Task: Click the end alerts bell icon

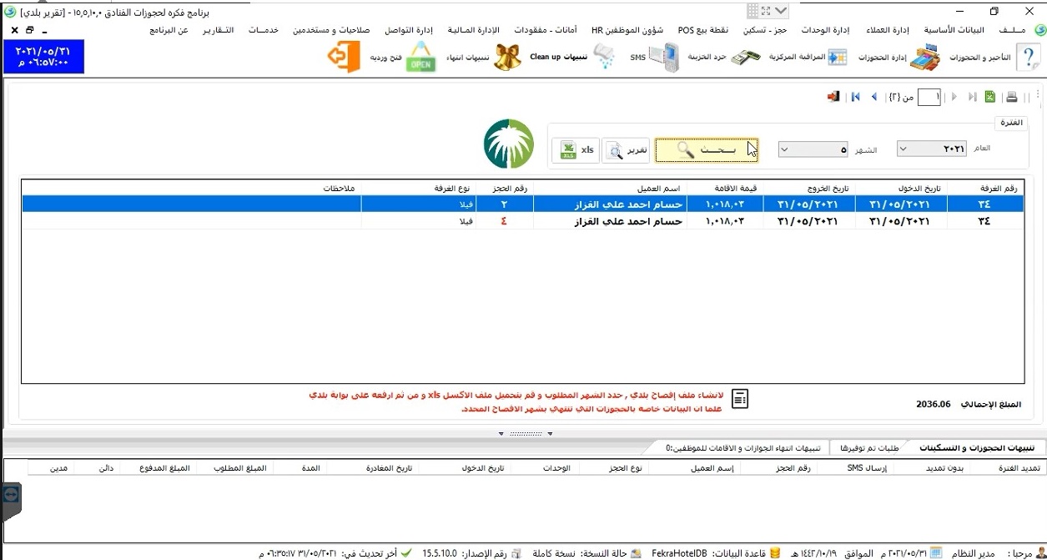Action: coord(507,58)
